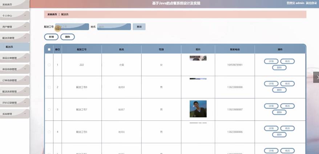Click the 姓名 column header

(121, 50)
